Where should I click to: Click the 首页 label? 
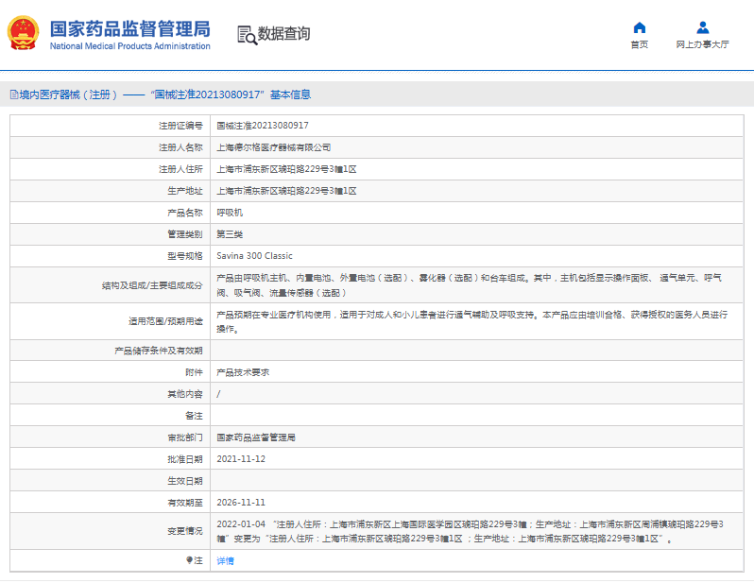click(639, 44)
